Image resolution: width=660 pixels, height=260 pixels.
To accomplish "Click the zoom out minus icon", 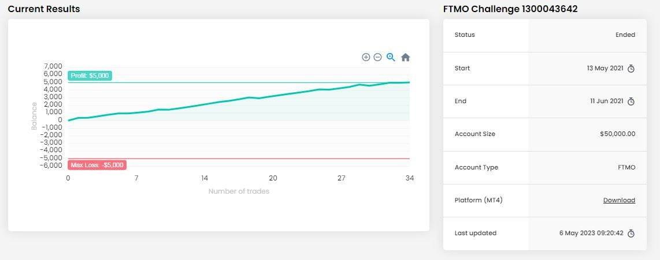I will point(377,57).
